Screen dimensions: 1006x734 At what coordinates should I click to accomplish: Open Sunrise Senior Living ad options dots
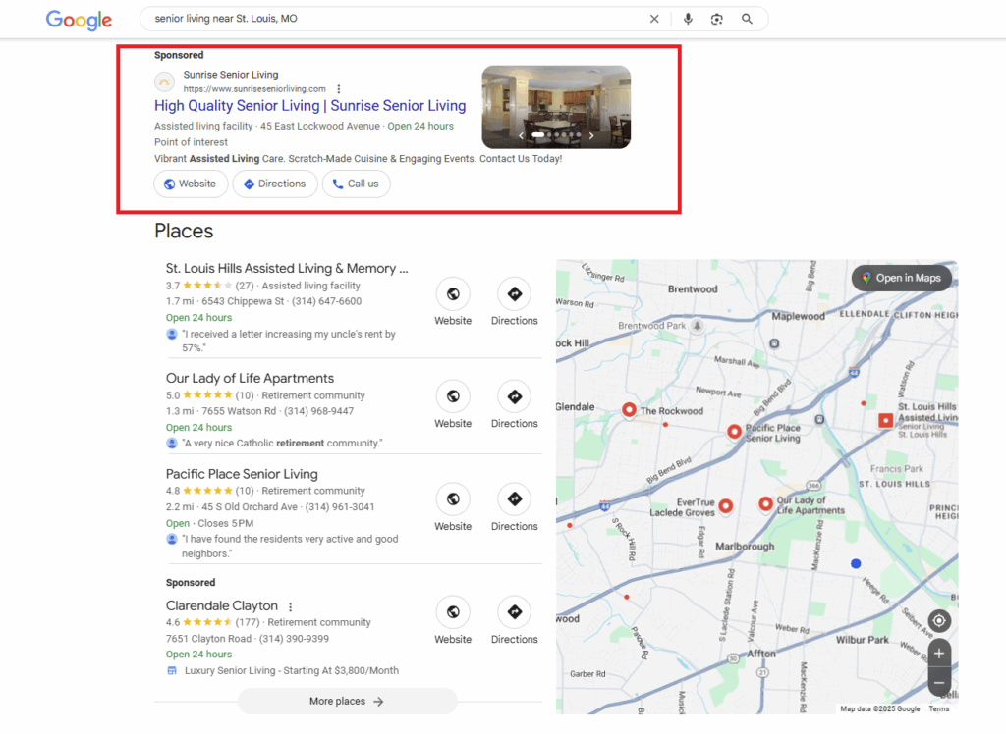(x=339, y=89)
